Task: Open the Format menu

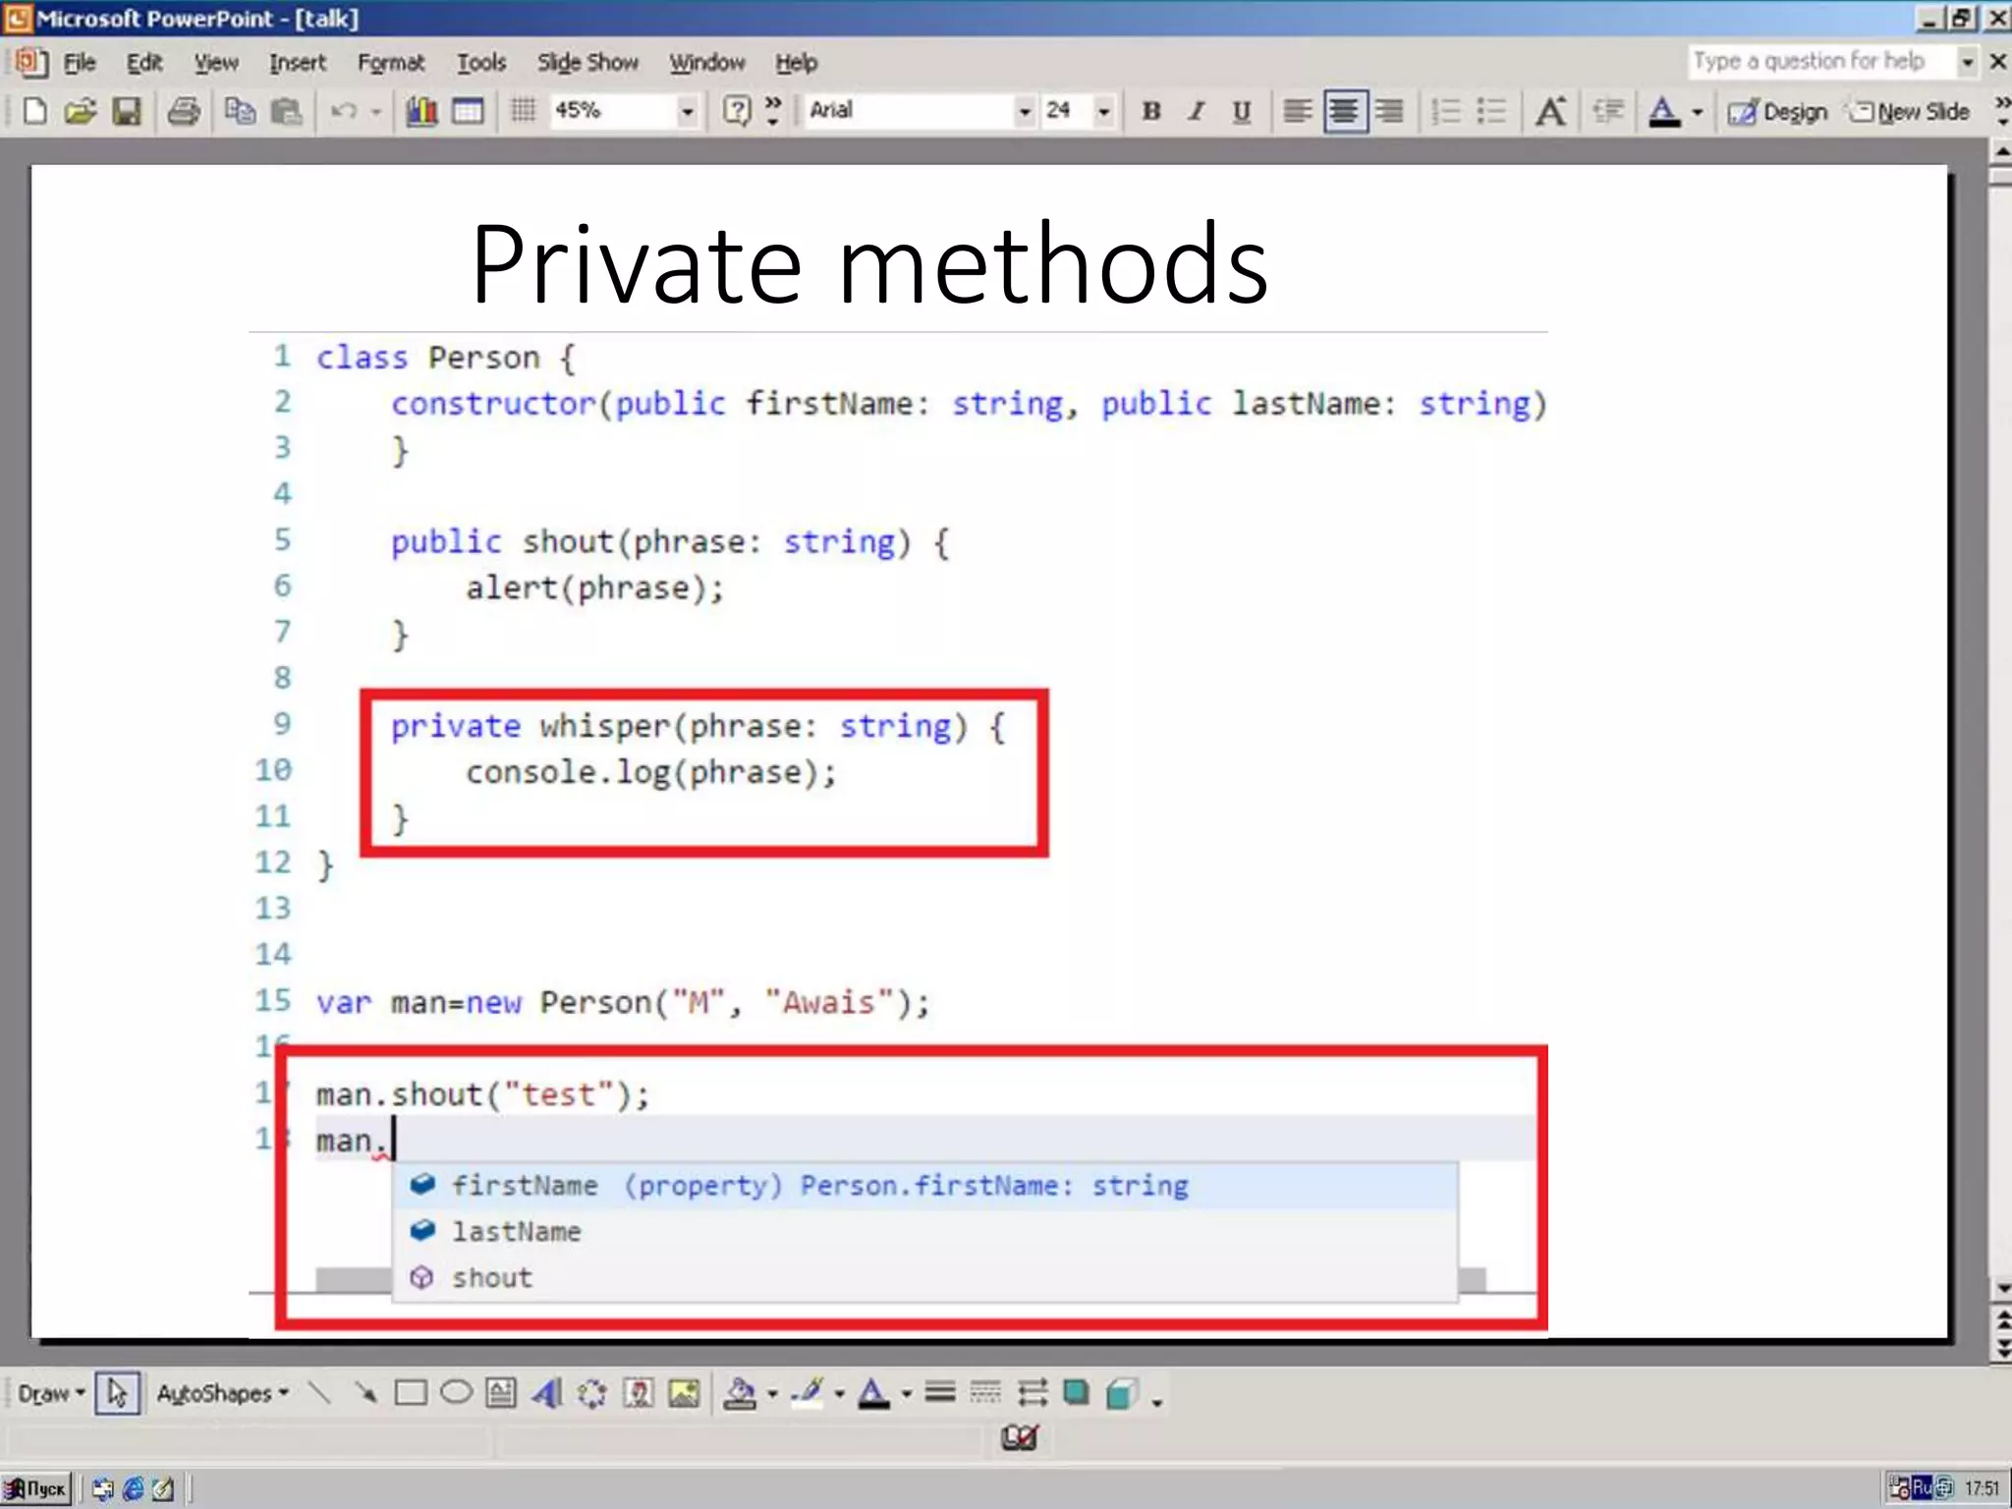Action: 391,63
